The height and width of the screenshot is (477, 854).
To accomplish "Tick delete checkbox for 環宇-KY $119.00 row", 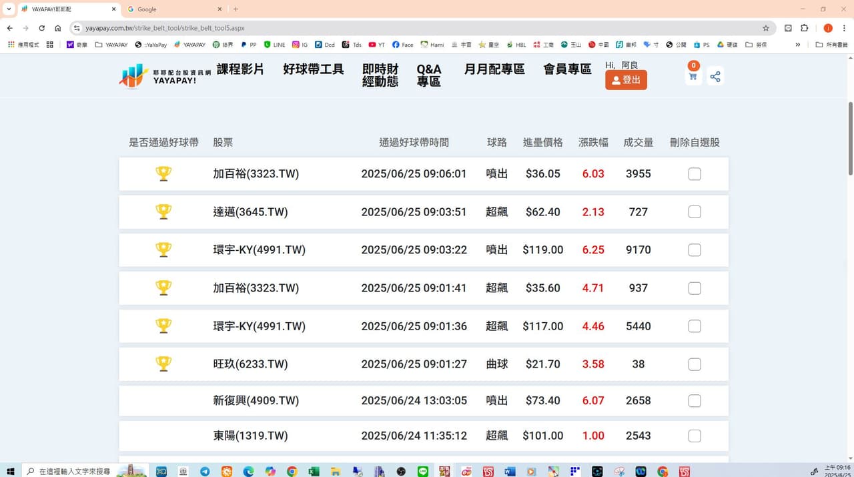I will [695, 250].
